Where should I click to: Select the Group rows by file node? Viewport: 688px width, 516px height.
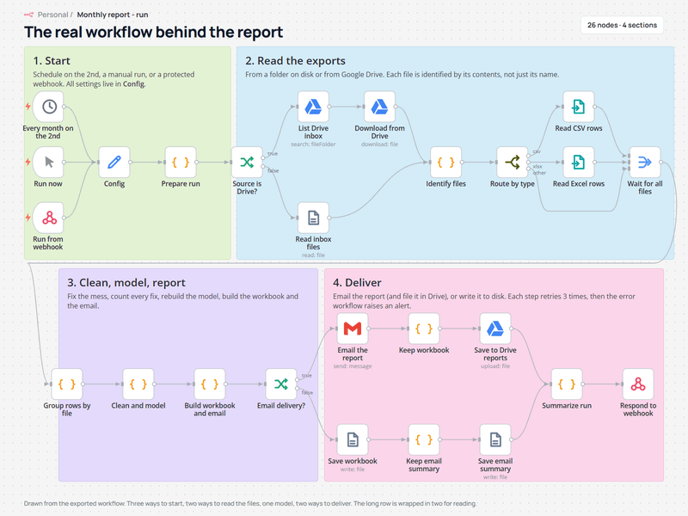coord(67,384)
